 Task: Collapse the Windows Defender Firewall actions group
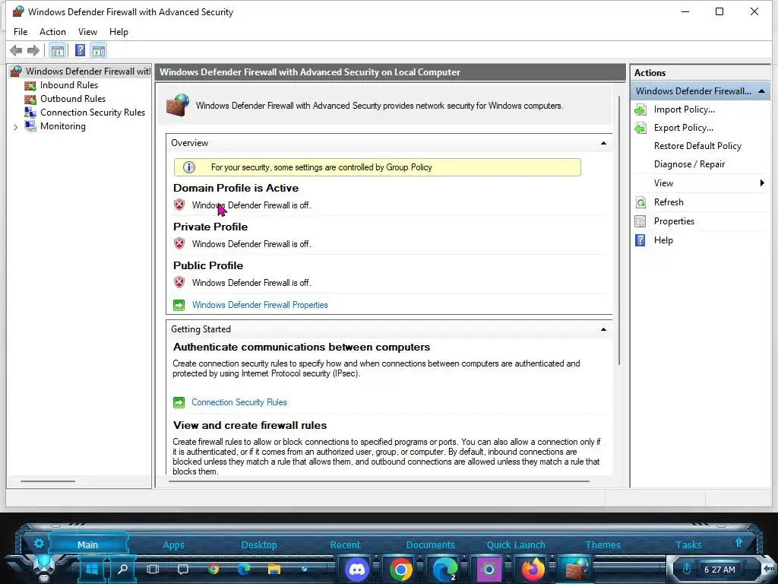tap(761, 91)
